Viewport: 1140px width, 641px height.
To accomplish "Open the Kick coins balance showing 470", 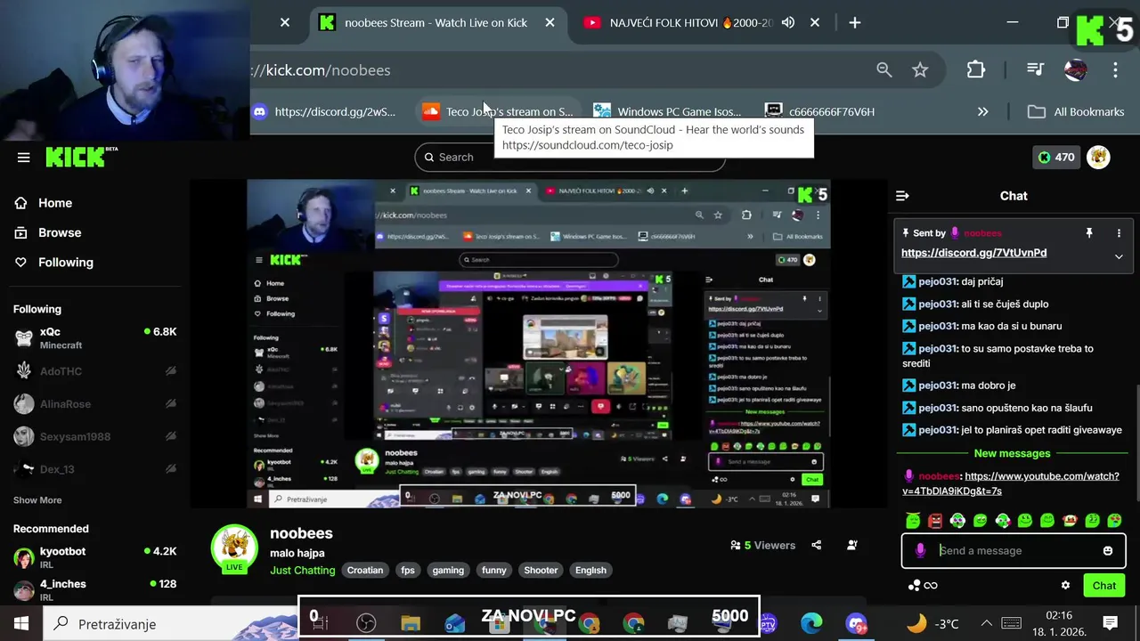I will pos(1055,158).
